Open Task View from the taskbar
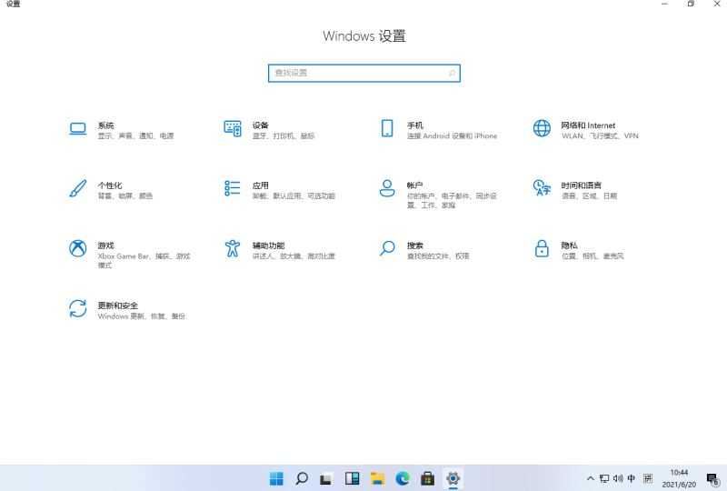The width and height of the screenshot is (727, 491). tap(326, 479)
